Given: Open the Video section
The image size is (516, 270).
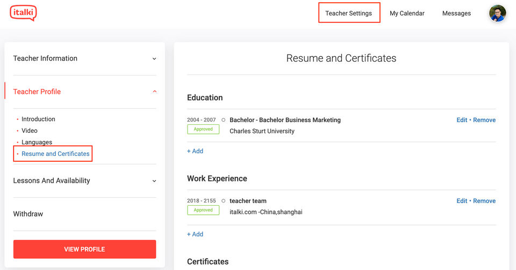Looking at the screenshot, I should pos(30,131).
